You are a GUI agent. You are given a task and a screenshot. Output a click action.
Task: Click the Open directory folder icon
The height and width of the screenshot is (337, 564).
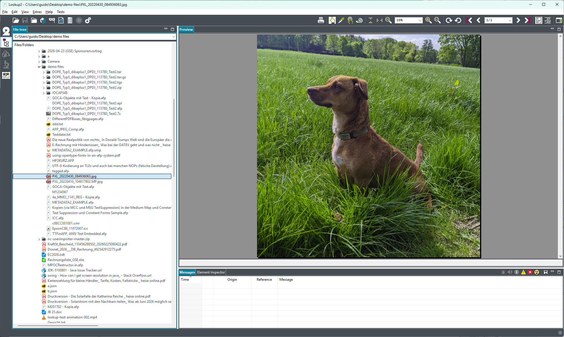(x=34, y=20)
